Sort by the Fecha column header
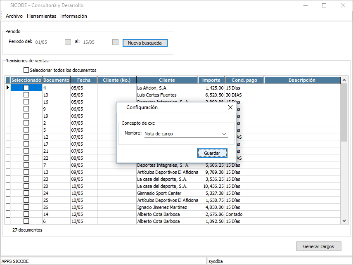Viewport: 353px width, 265px height. pyautogui.click(x=84, y=80)
